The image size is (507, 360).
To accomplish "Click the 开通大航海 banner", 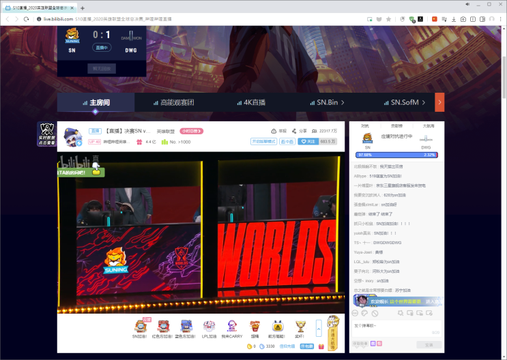I will [333, 333].
